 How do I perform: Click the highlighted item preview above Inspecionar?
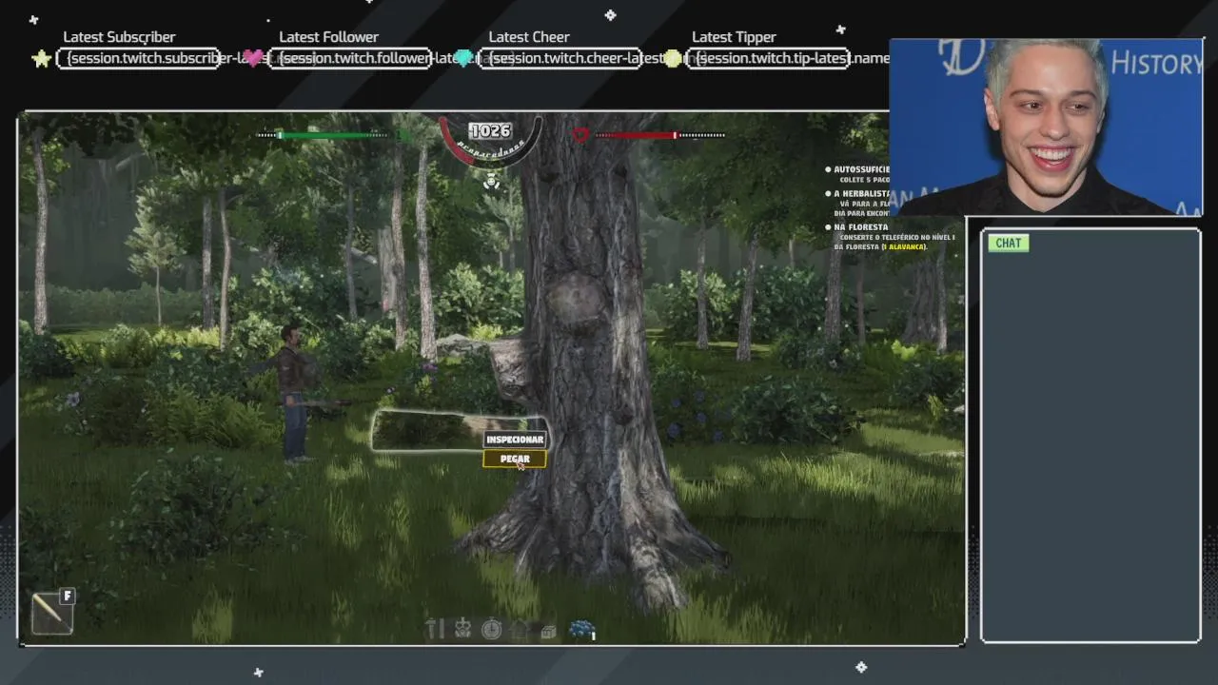coord(459,430)
